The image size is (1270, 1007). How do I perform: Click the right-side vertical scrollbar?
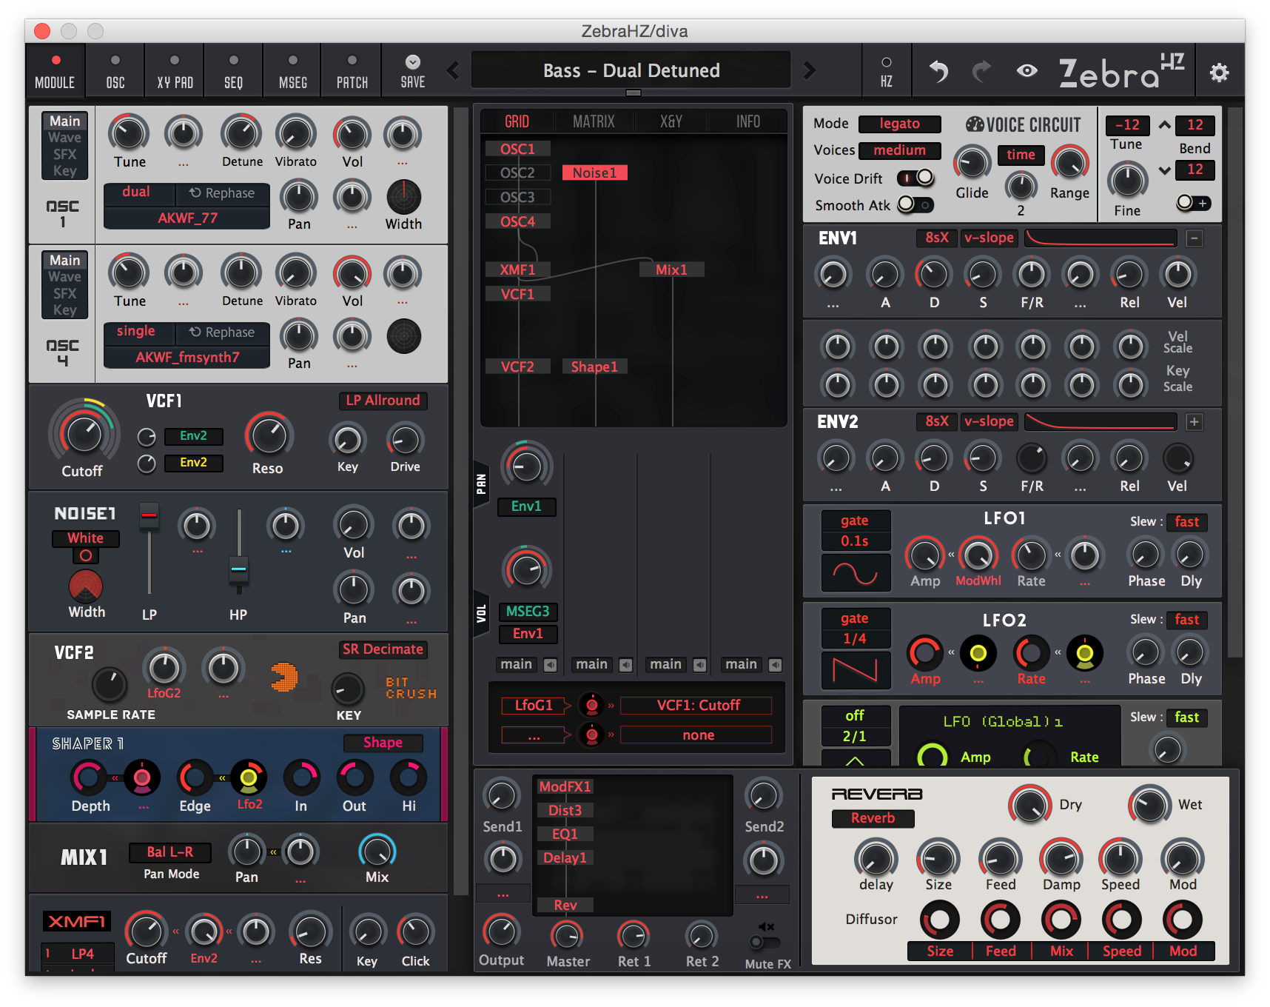[x=1235, y=383]
